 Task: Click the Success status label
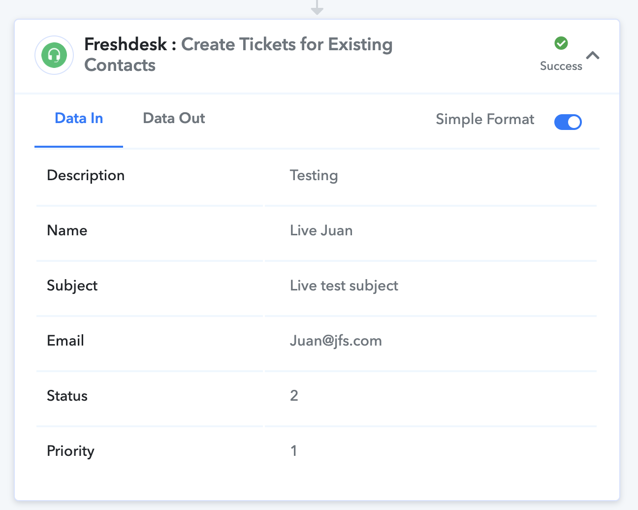561,66
